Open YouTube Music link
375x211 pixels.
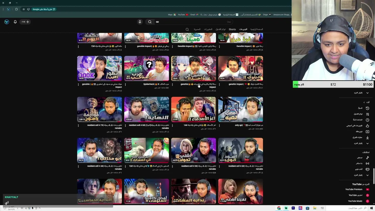pyautogui.click(x=358, y=201)
